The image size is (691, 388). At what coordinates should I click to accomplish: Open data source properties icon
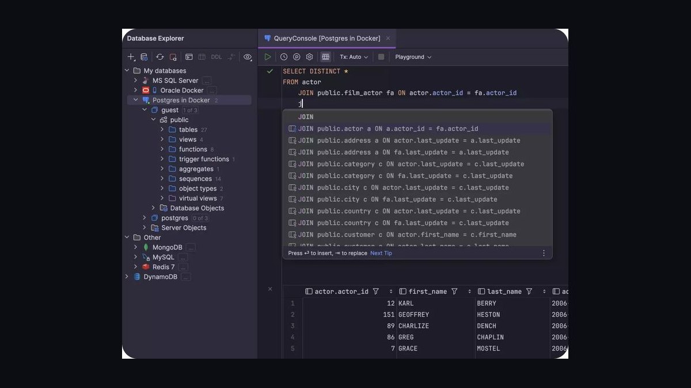pyautogui.click(x=144, y=57)
